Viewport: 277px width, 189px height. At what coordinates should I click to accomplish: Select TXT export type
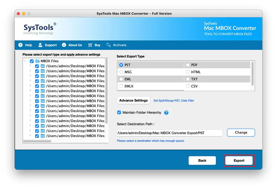tap(188, 79)
